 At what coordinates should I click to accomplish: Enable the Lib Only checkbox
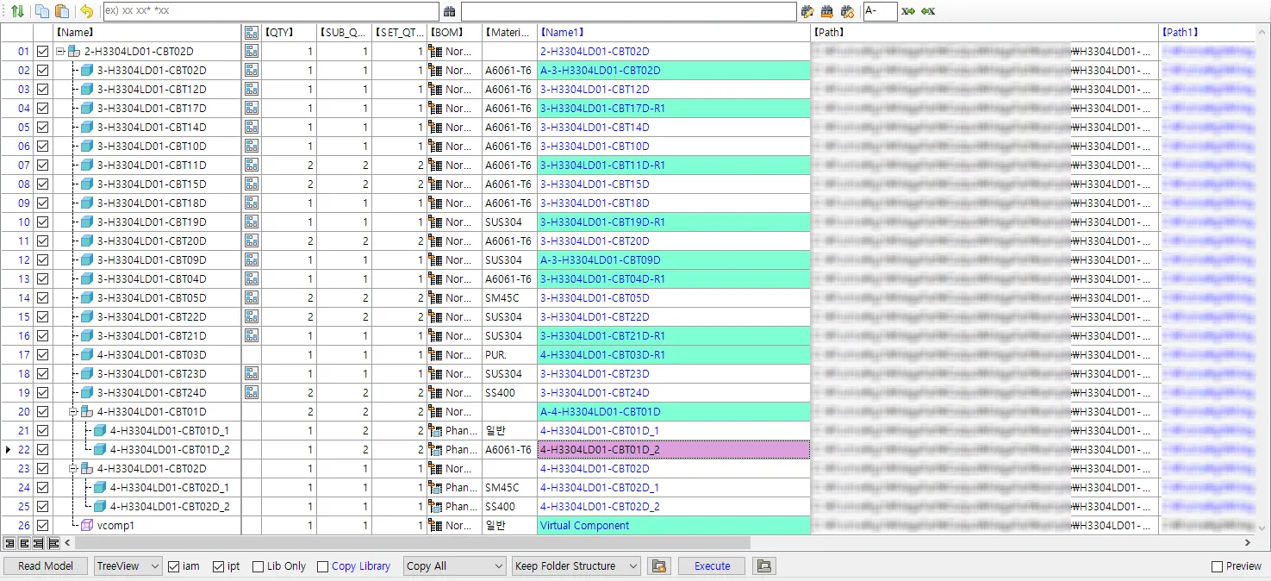pos(259,566)
